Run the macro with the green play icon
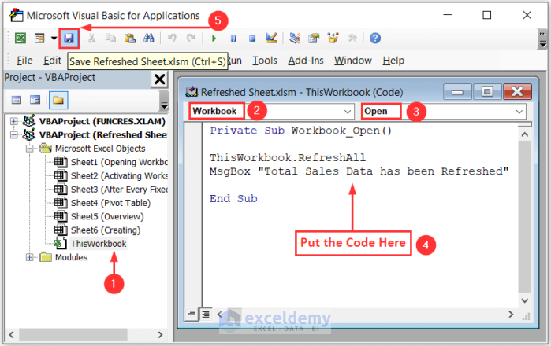This screenshot has height=346, width=551. tap(214, 39)
